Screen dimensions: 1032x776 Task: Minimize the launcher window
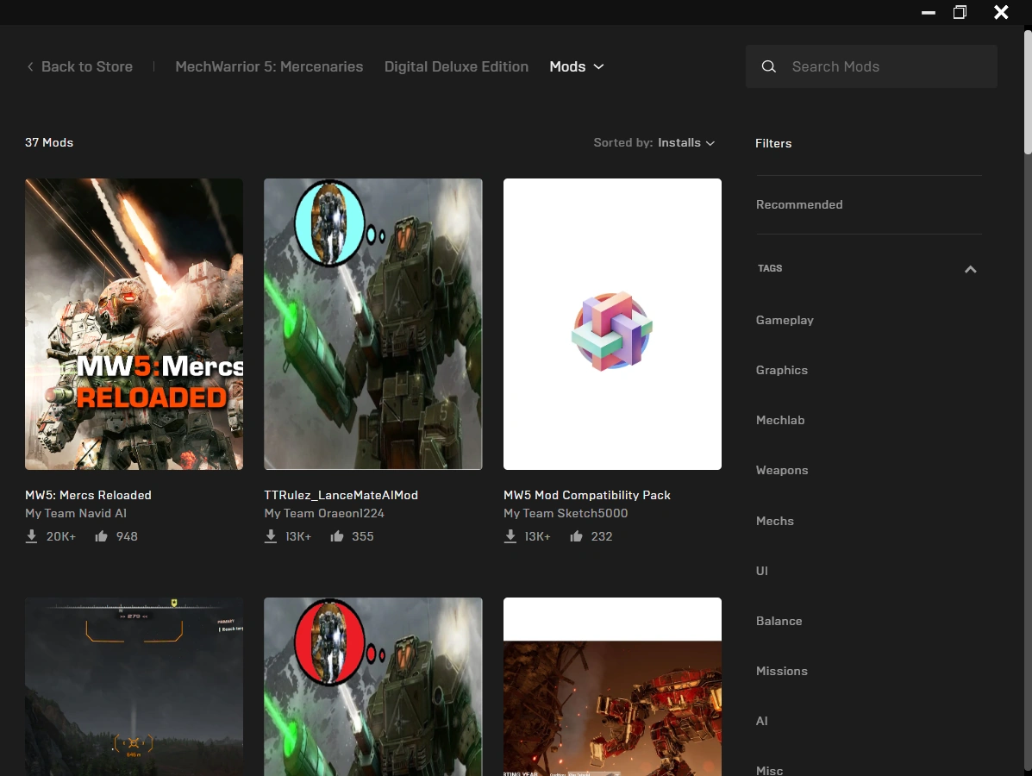click(x=929, y=13)
